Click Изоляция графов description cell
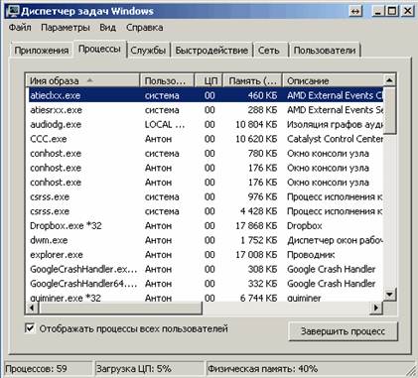 click(335, 124)
